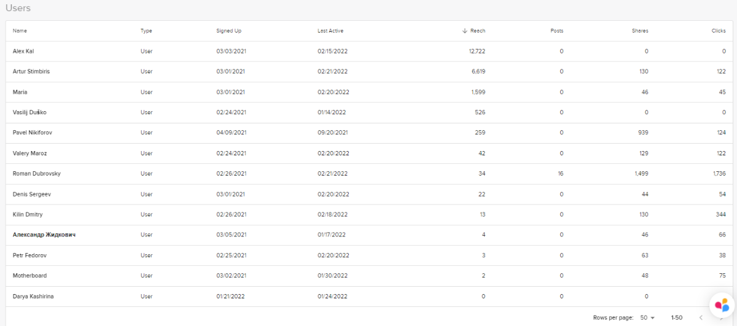The width and height of the screenshot is (737, 326).
Task: Click the descending sort arrow beside Reach
Action: [465, 31]
